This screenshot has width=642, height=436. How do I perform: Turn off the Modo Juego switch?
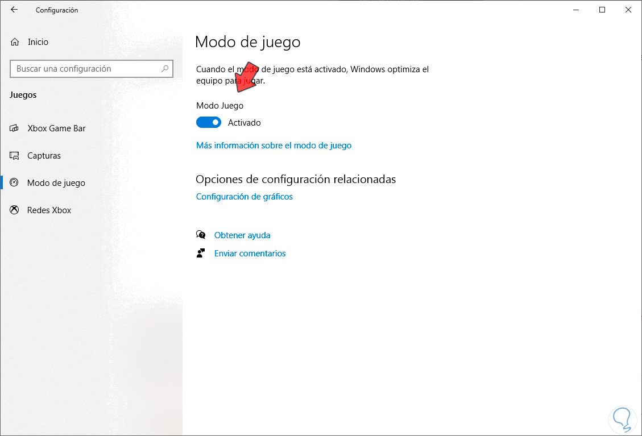point(208,122)
